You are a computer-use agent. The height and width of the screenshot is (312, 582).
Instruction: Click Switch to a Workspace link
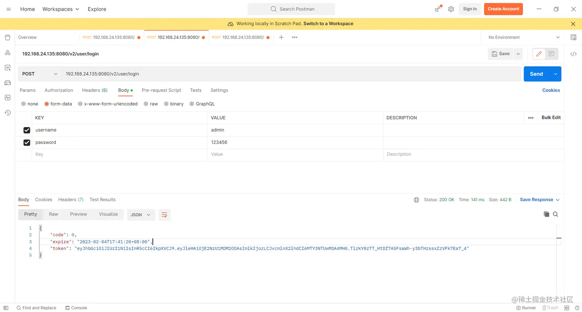coord(328,23)
